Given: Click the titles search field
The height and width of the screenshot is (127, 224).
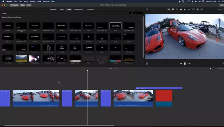Looking at the screenshot, I should pyautogui.click(x=136, y=13).
